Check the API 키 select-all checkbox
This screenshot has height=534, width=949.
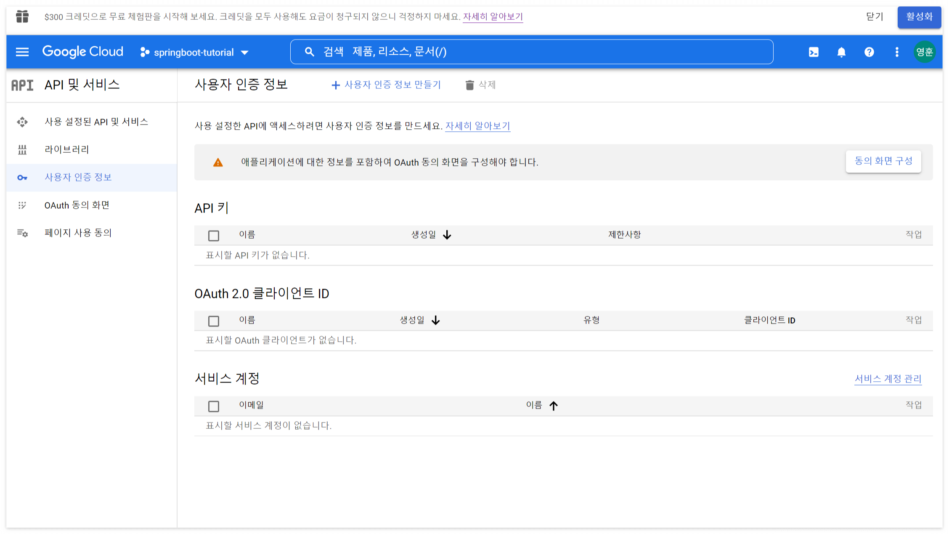point(214,235)
